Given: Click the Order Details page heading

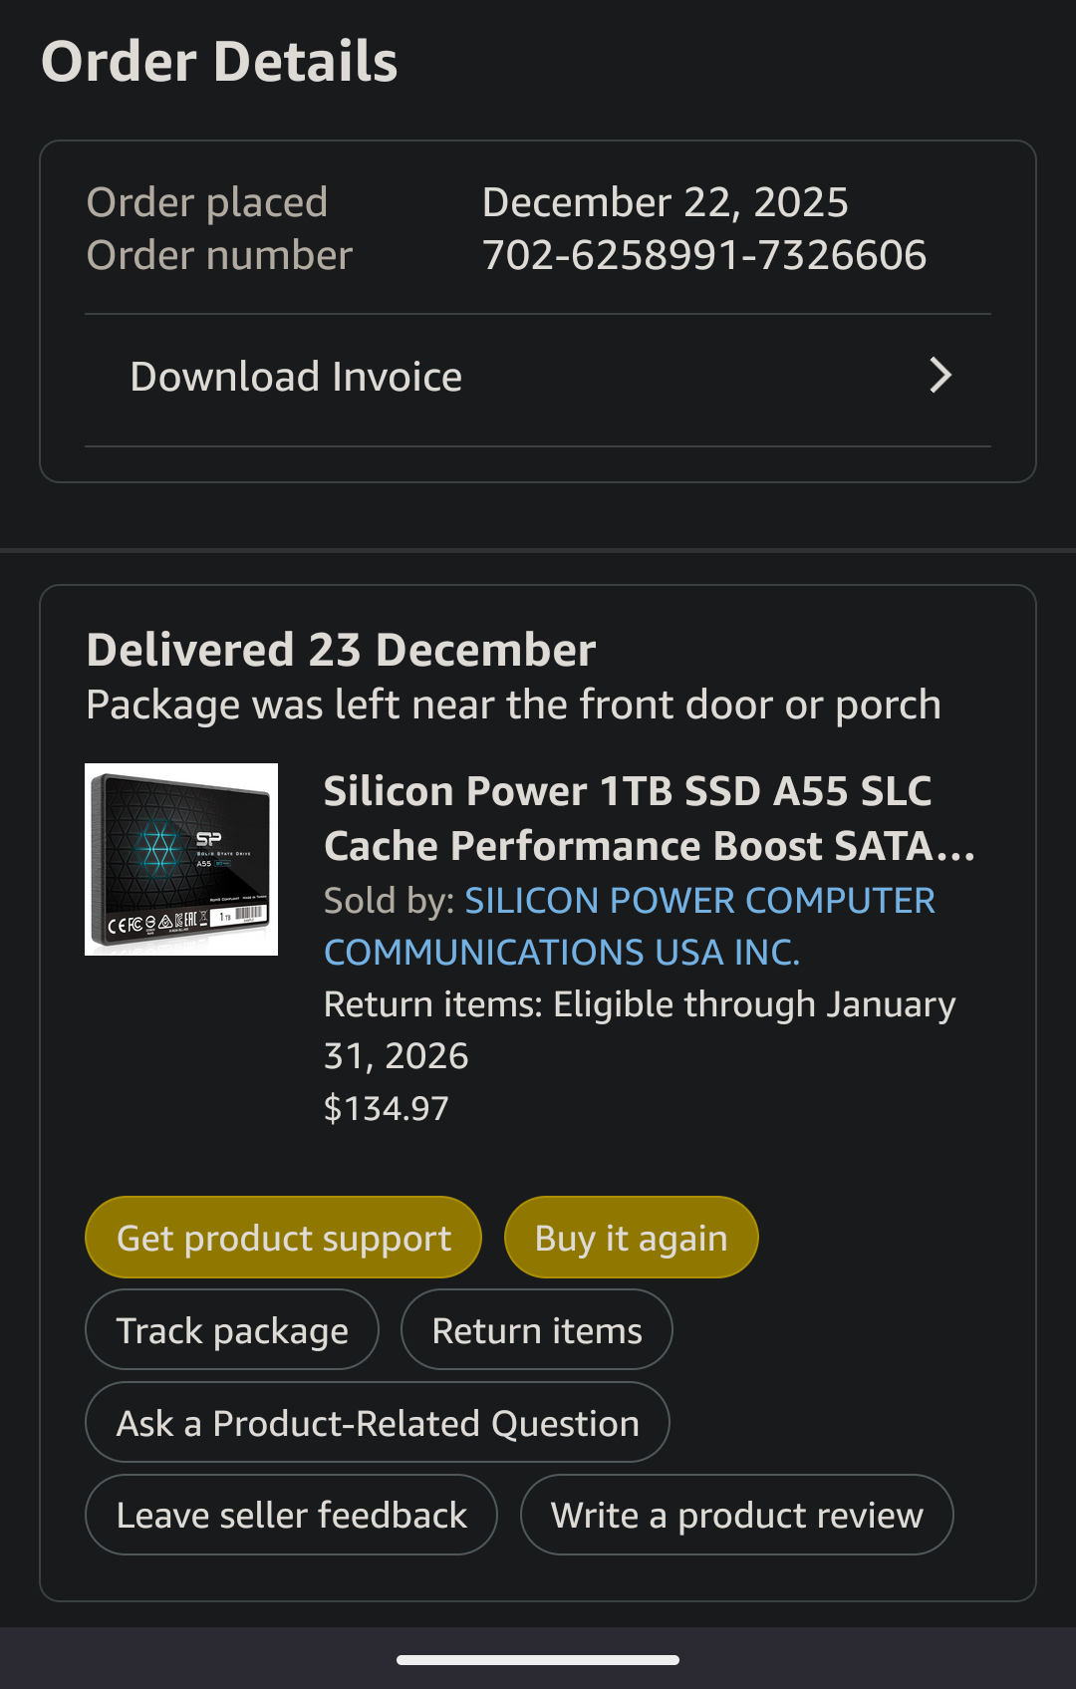Looking at the screenshot, I should click(219, 62).
